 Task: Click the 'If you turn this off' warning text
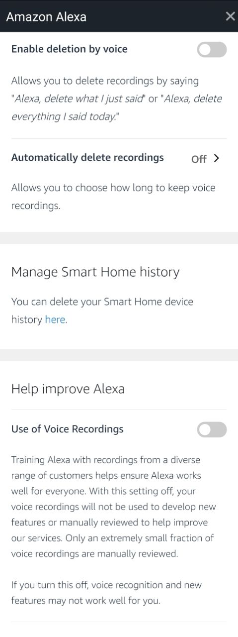[106, 593]
